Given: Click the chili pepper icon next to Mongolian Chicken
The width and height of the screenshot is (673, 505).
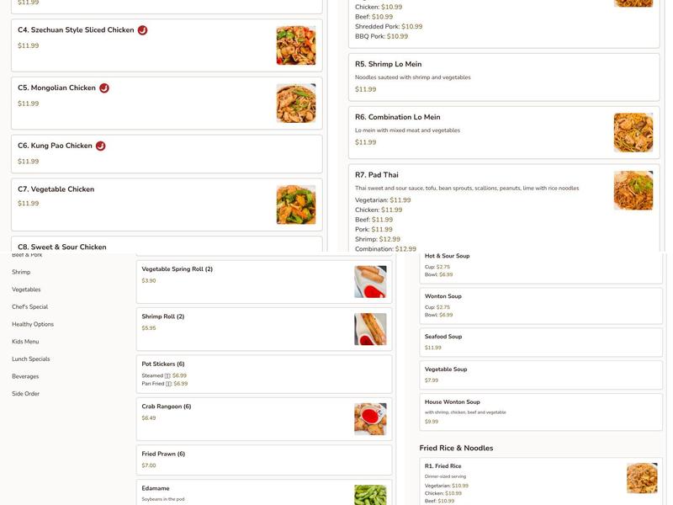Looking at the screenshot, I should click(103, 87).
